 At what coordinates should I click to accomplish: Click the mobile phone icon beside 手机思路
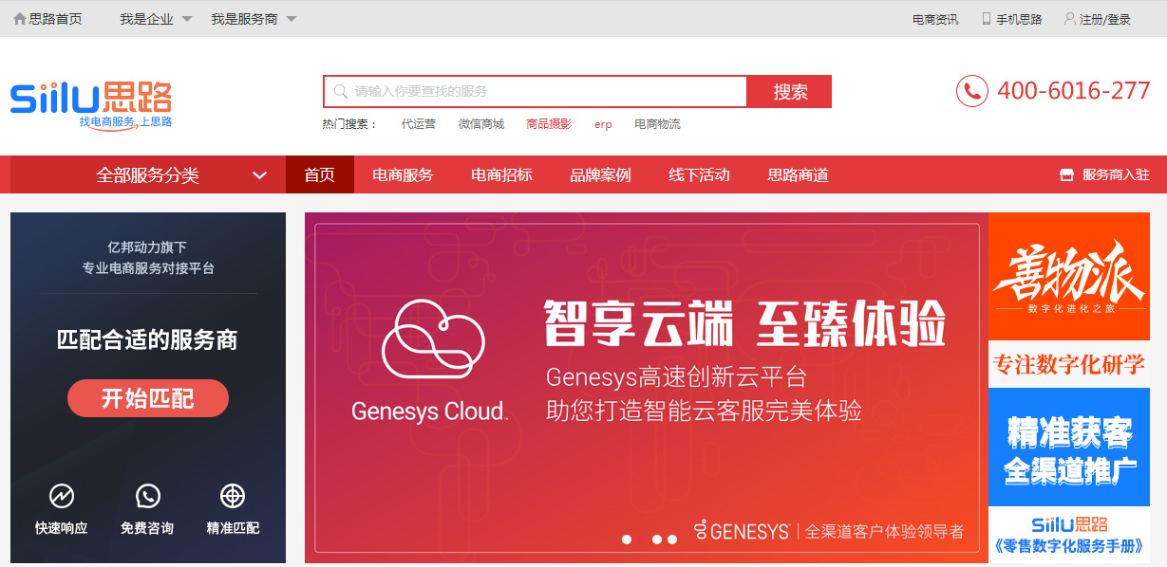[x=987, y=19]
